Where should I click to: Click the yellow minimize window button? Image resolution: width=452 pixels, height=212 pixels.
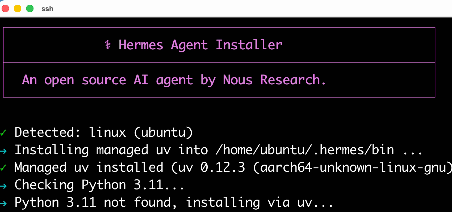tap(18, 9)
